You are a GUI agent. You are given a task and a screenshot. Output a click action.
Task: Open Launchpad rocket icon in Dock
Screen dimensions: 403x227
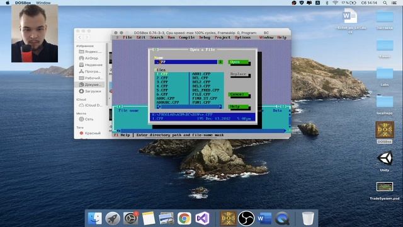(x=113, y=219)
